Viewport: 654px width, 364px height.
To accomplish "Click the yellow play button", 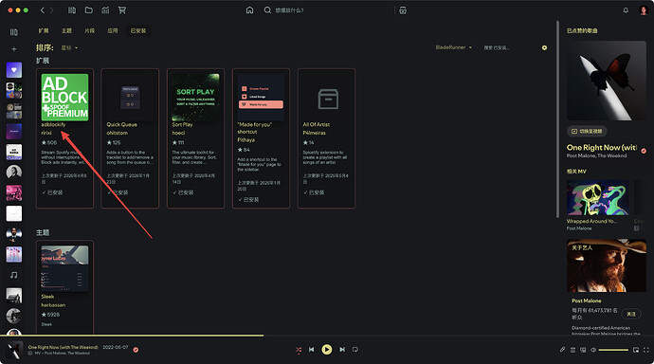I will 327,350.
